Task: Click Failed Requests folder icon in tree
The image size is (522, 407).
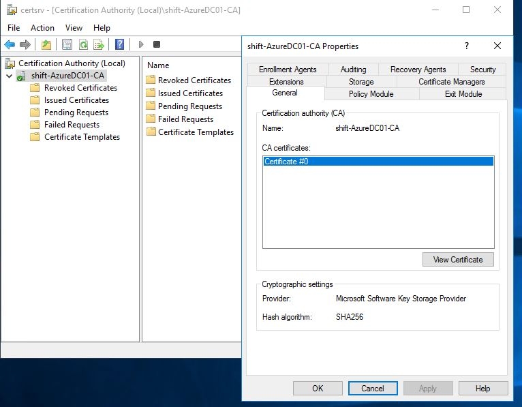Action: click(x=35, y=125)
